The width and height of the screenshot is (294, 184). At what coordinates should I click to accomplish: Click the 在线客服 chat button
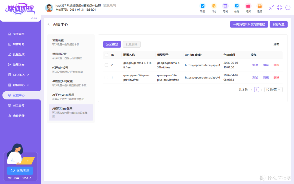click(x=20, y=170)
